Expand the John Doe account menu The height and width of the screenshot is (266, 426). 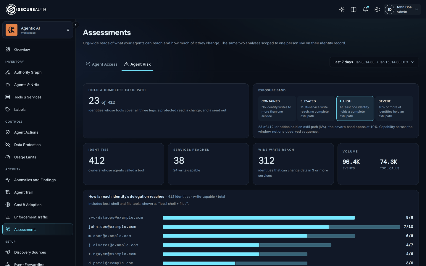[x=403, y=9]
